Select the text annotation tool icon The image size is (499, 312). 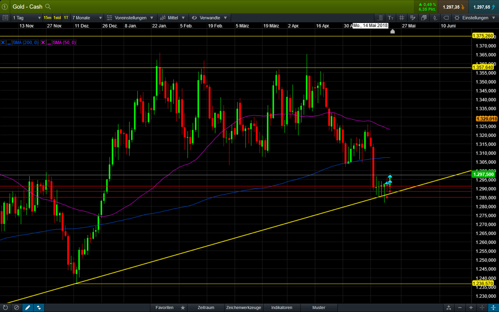tap(391, 18)
